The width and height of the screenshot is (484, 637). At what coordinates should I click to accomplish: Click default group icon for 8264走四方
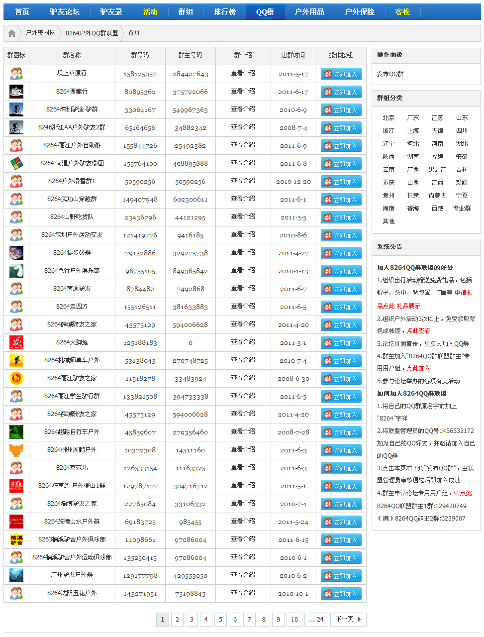point(16,307)
